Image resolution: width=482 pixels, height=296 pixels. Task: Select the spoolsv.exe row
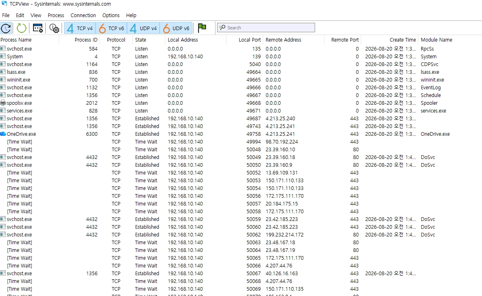tap(241, 103)
